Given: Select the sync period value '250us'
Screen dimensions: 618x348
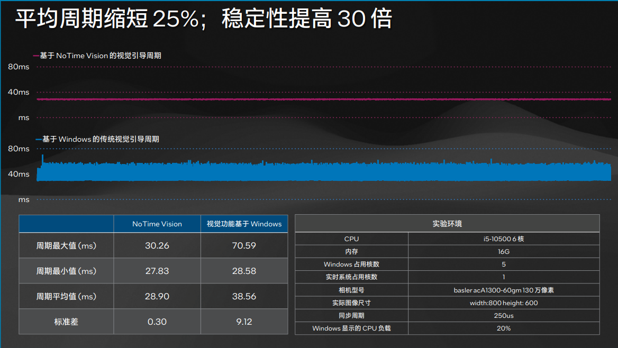Looking at the screenshot, I should pos(504,315).
